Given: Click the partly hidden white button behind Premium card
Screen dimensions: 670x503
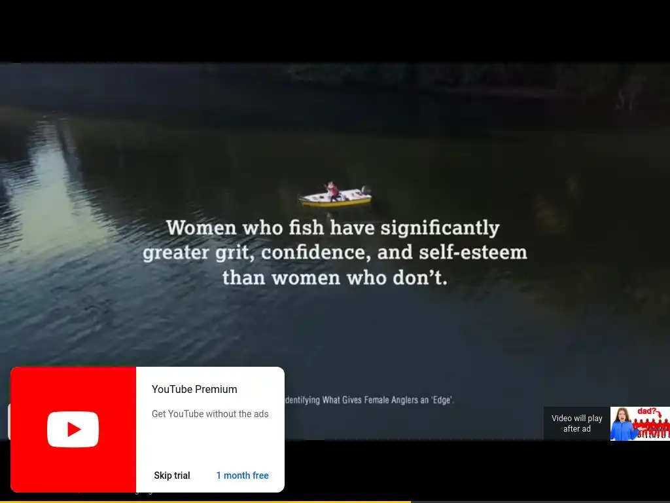Looking at the screenshot, I should click(x=9, y=422).
